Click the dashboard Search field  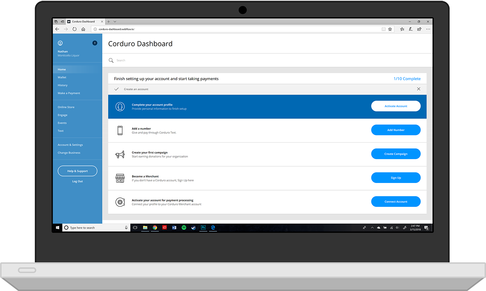[x=267, y=60]
